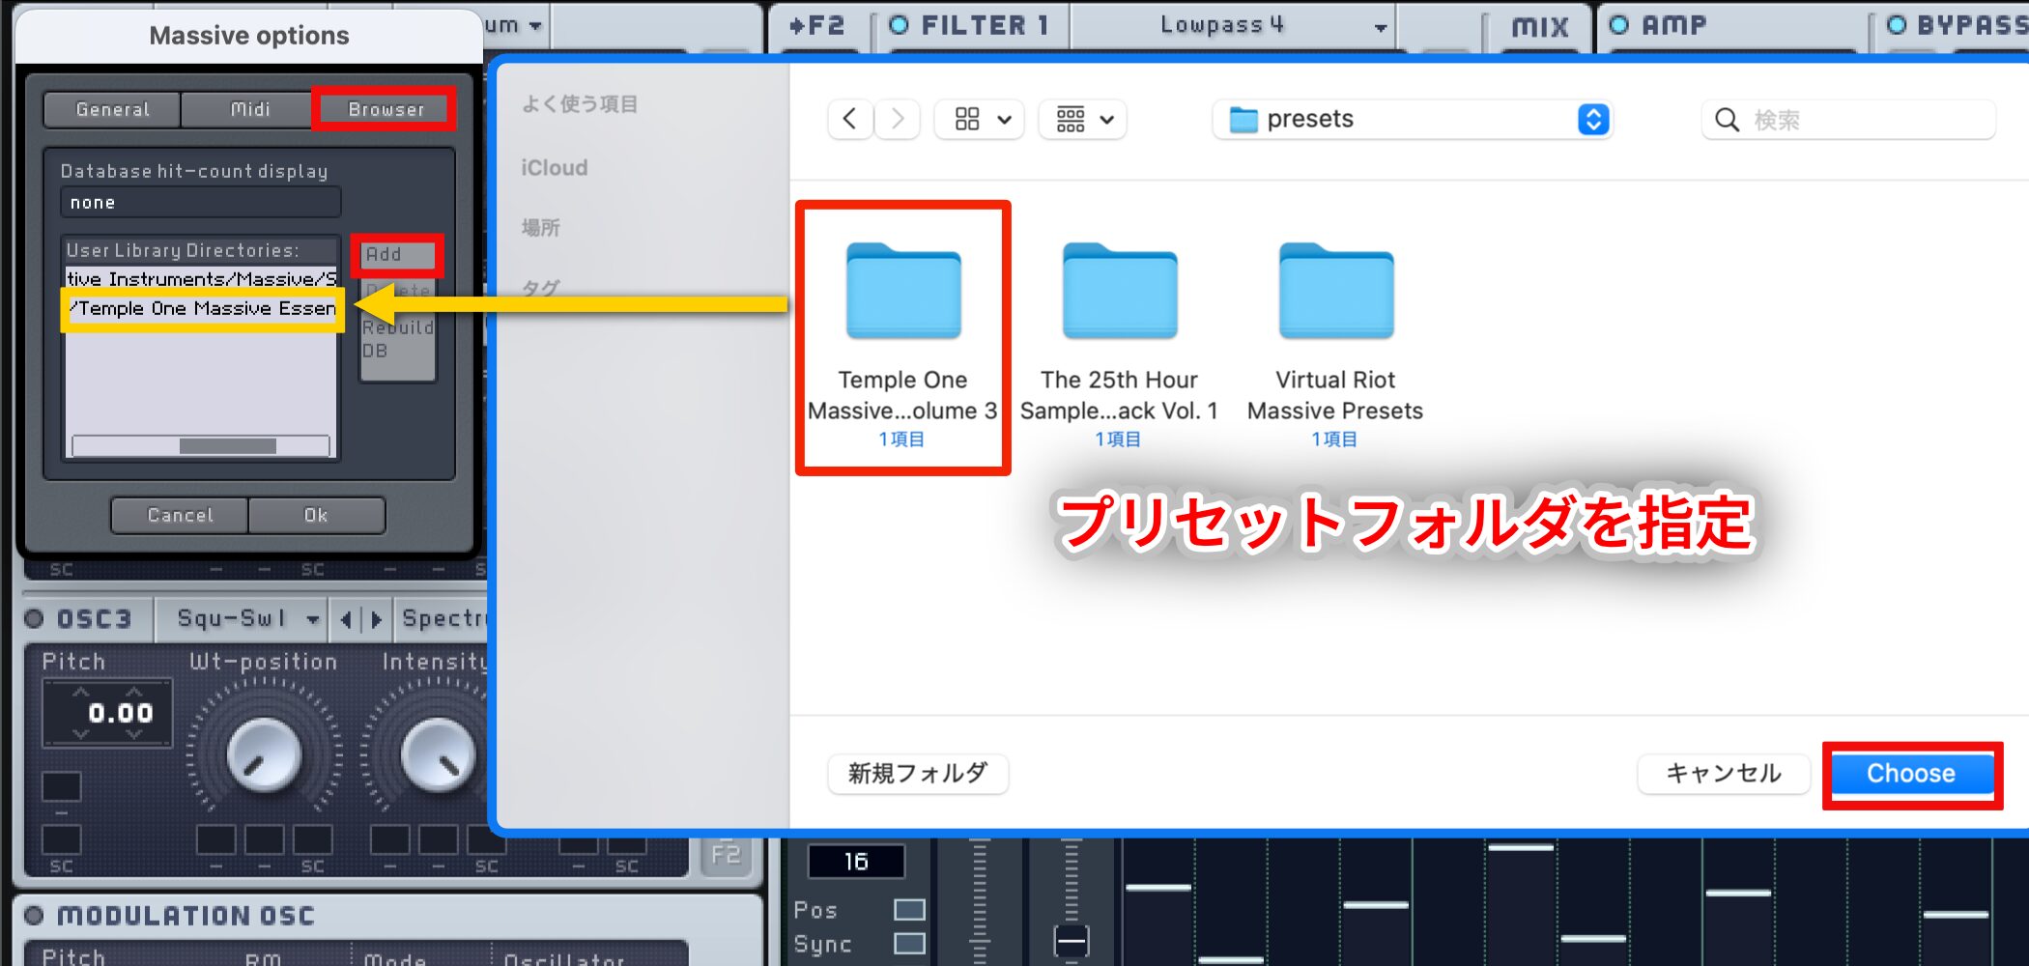Click the Finder back navigation arrow
2029x966 pixels.
coord(850,119)
